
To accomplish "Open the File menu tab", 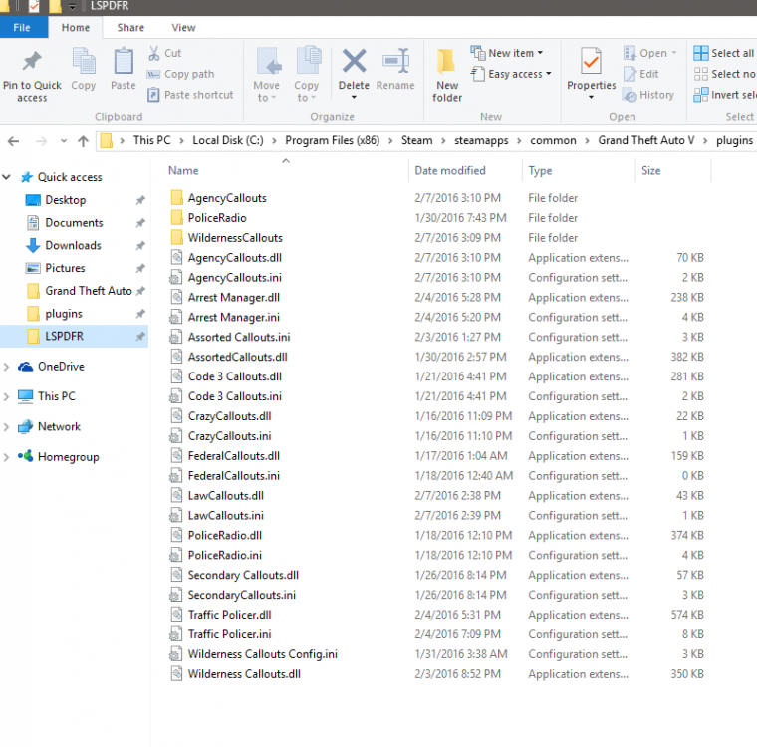I will (x=22, y=28).
